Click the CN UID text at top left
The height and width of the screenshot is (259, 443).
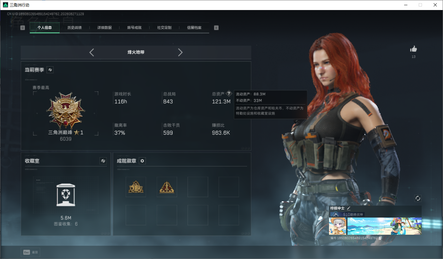pyautogui.click(x=46, y=14)
